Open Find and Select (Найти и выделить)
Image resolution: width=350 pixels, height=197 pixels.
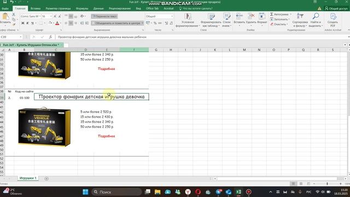click(316, 20)
